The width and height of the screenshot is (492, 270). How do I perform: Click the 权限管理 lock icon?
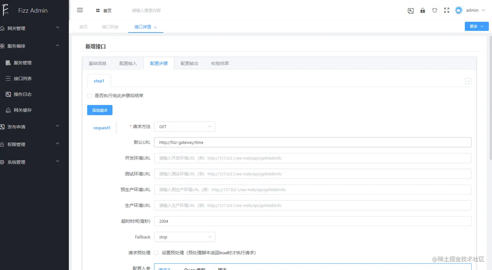point(2,144)
